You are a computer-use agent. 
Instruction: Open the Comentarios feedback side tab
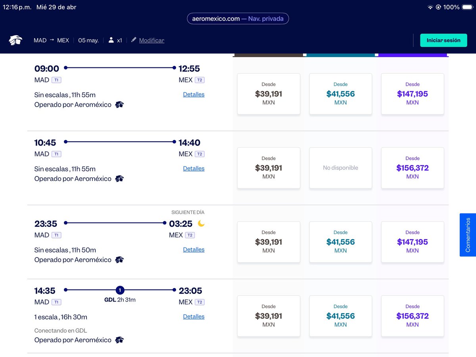pyautogui.click(x=468, y=235)
